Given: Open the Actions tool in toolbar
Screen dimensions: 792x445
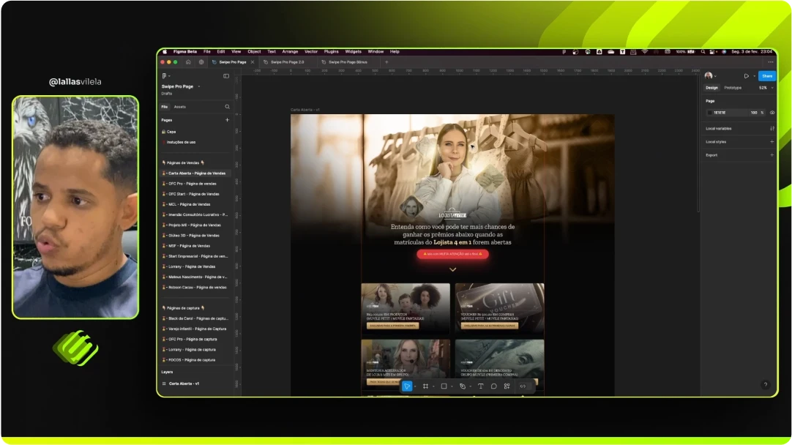Looking at the screenshot, I should point(507,386).
